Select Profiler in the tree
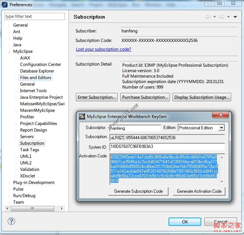244x235 pixels. click(27, 117)
